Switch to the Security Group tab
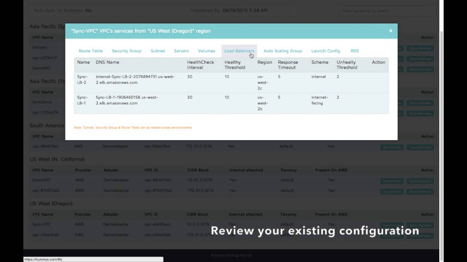Screen dimensions: 467x262 click(x=127, y=51)
